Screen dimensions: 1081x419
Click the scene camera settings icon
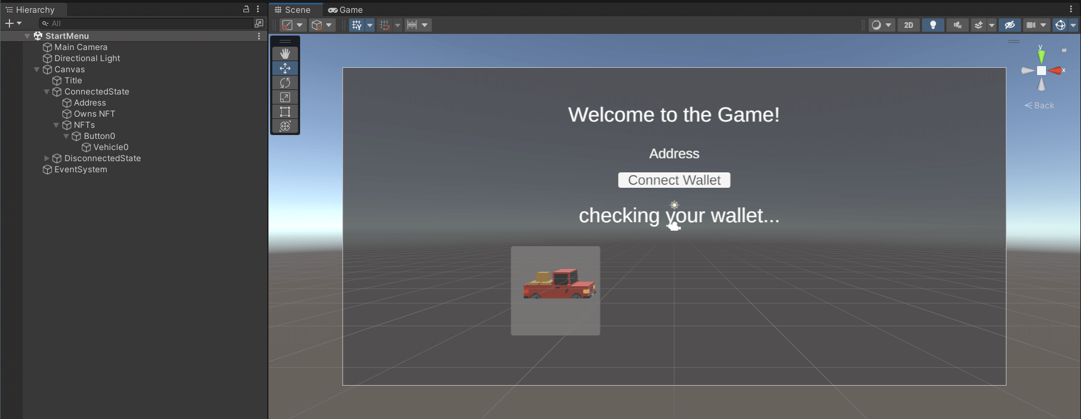(1031, 25)
